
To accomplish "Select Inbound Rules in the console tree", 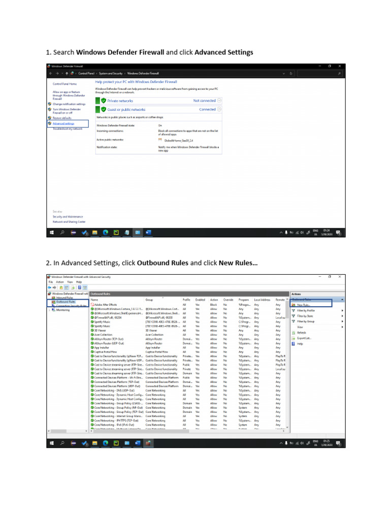I will point(62,298).
